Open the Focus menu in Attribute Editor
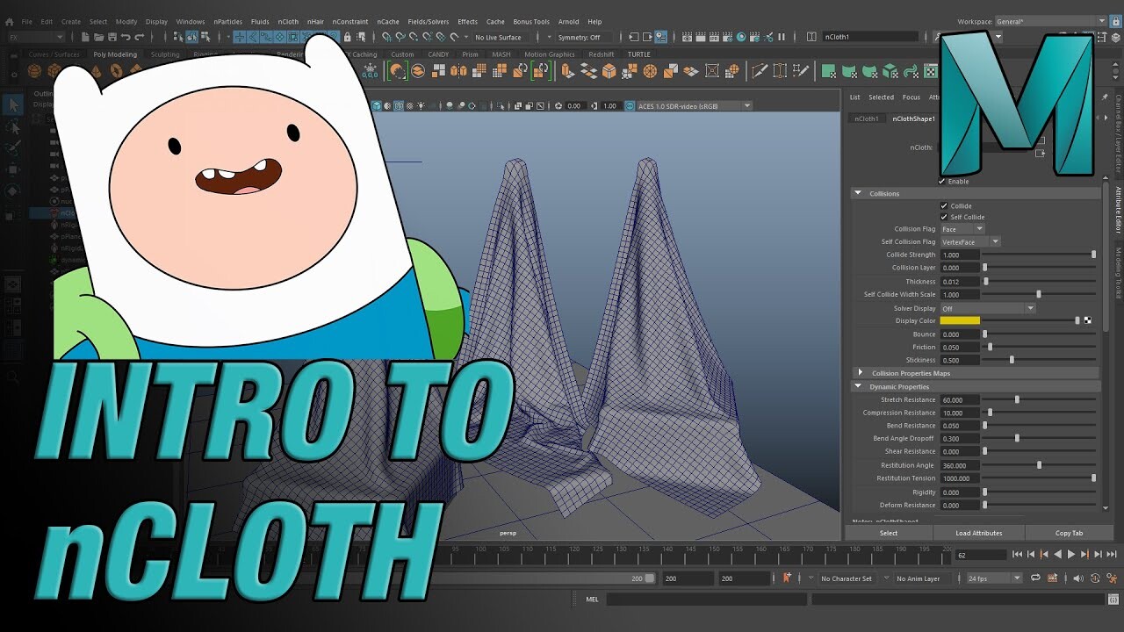This screenshot has width=1124, height=632. [x=911, y=97]
